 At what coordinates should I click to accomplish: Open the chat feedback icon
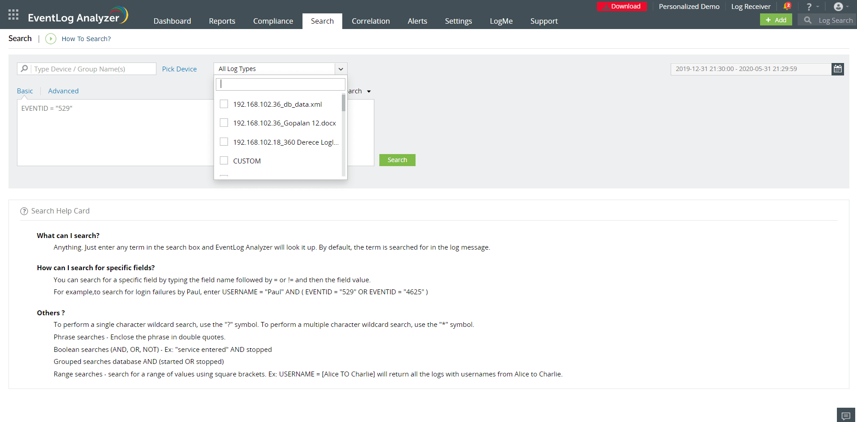846,416
